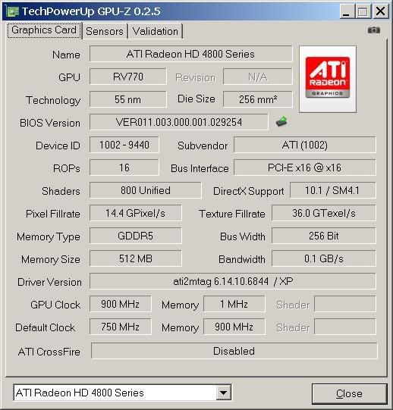Minimize the GPU-Z window
393x410 pixels.
pyautogui.click(x=347, y=11)
